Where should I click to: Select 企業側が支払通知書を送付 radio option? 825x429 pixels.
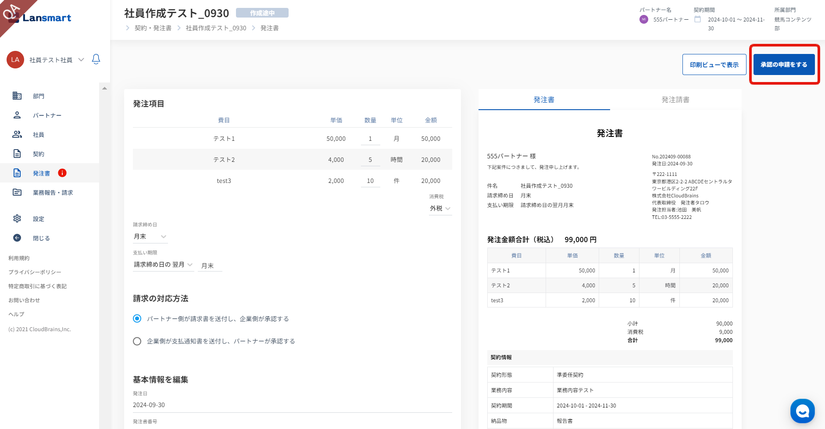click(137, 341)
